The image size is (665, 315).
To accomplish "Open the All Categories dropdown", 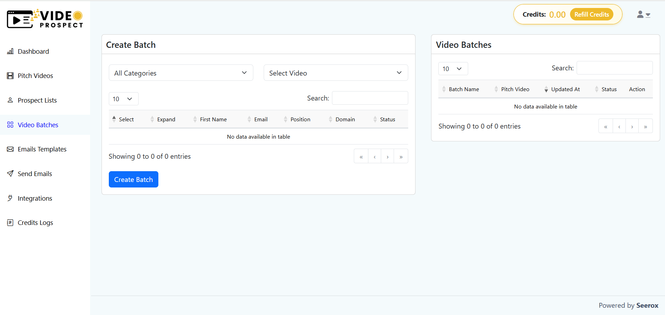I will click(181, 73).
